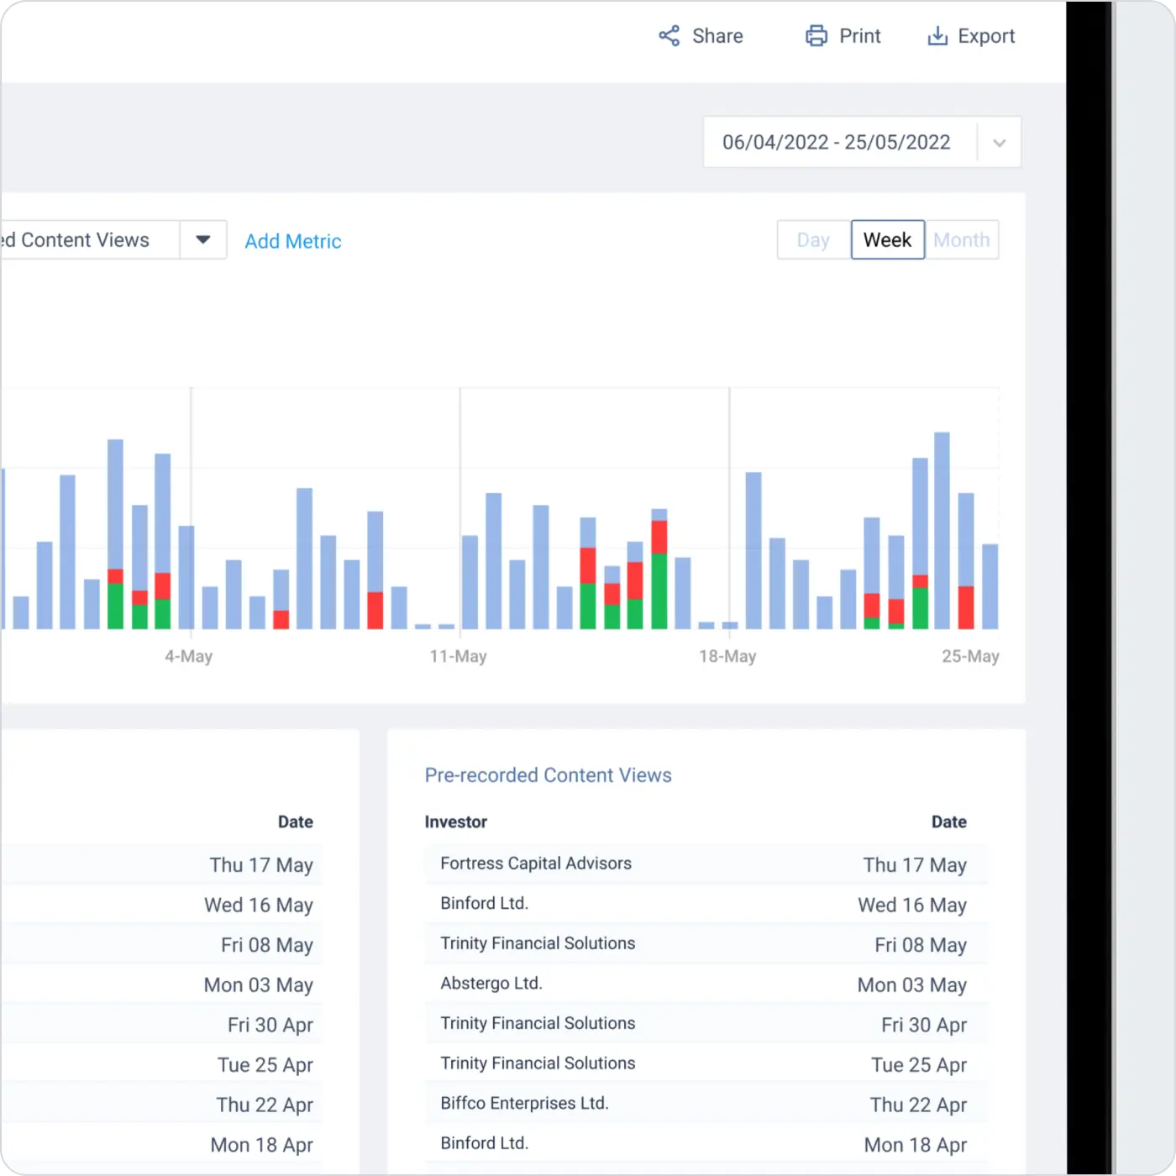Click the tallest bar near 25-May

pos(942,529)
